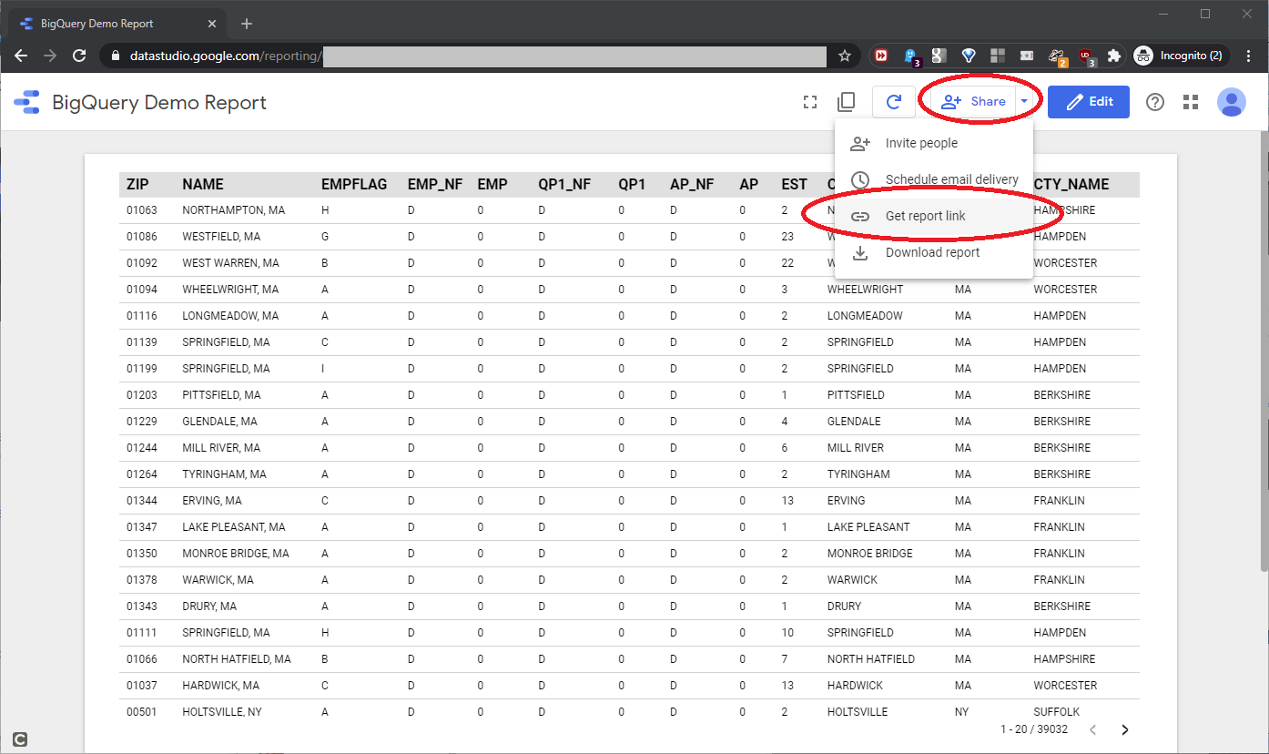Open the Google apps grid

click(1191, 102)
